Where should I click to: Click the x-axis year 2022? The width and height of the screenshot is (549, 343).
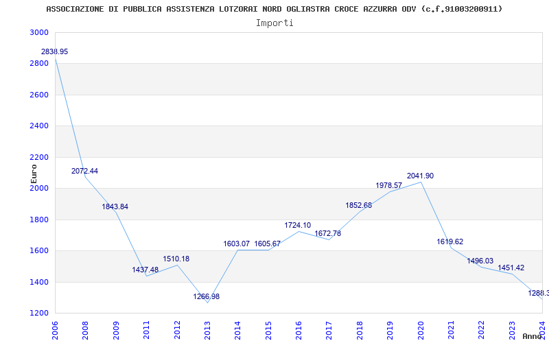click(482, 330)
